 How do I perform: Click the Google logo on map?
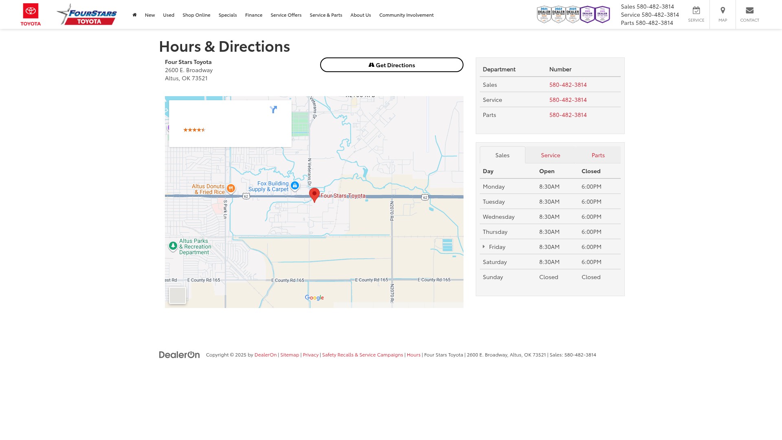[x=314, y=298]
